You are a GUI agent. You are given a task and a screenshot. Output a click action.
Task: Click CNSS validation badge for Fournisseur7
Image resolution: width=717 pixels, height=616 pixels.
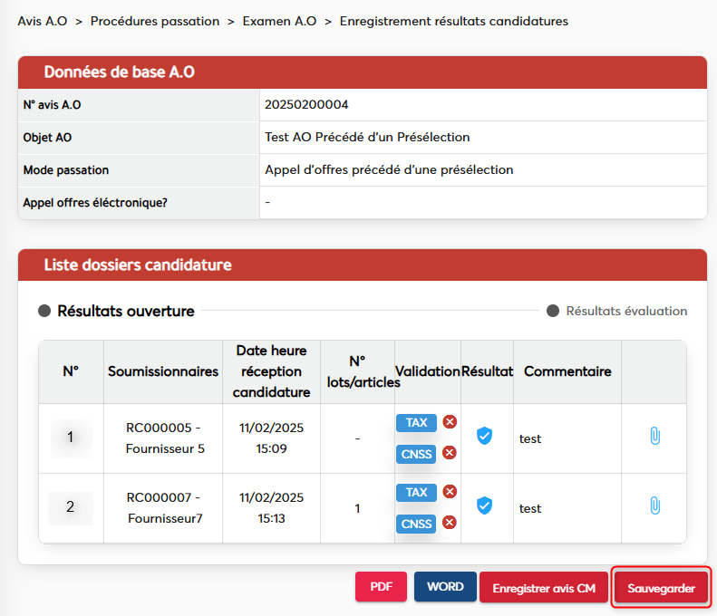pos(416,524)
